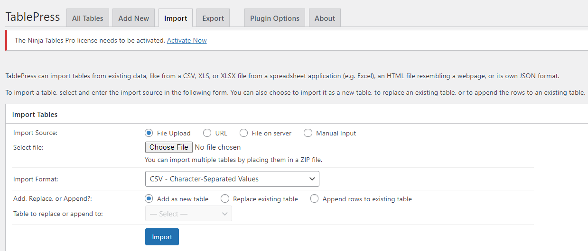Click the Choose File button
The height and width of the screenshot is (251, 588).
pyautogui.click(x=168, y=147)
